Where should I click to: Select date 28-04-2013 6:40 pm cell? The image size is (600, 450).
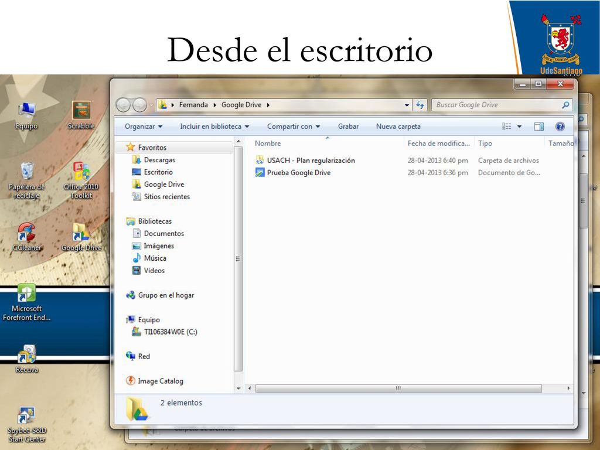tap(438, 161)
